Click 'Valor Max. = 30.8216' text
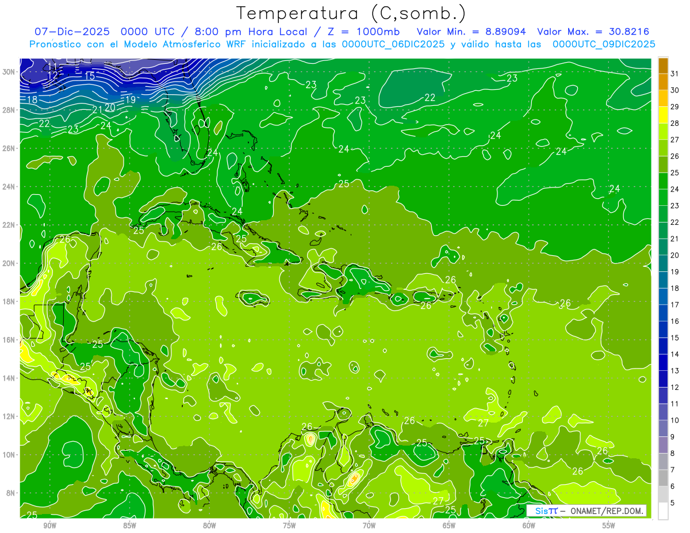The height and width of the screenshot is (533, 690). tap(593, 32)
